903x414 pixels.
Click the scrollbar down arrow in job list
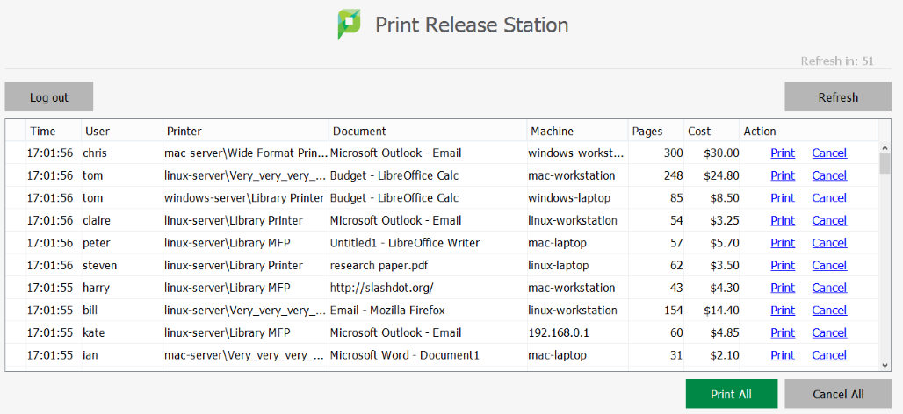(885, 365)
